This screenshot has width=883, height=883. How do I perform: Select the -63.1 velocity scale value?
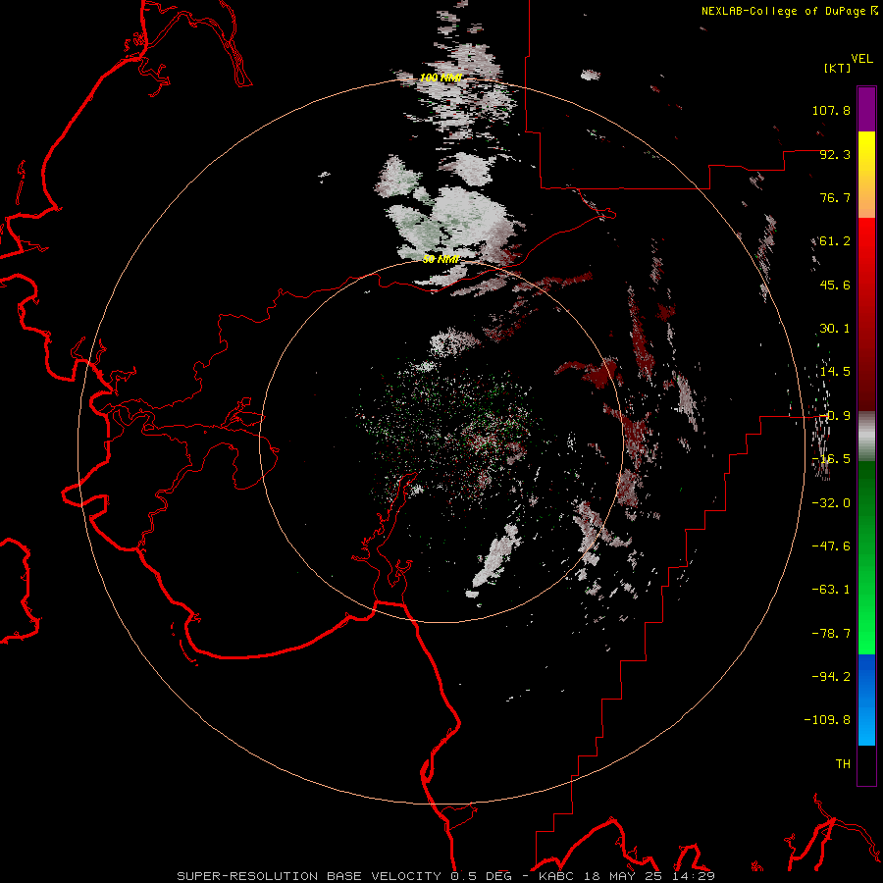coord(831,590)
